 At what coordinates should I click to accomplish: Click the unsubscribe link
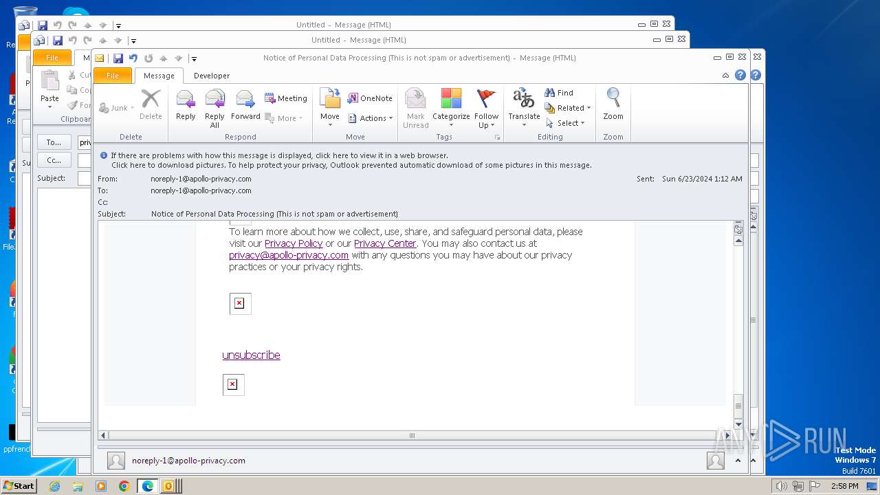coord(251,355)
